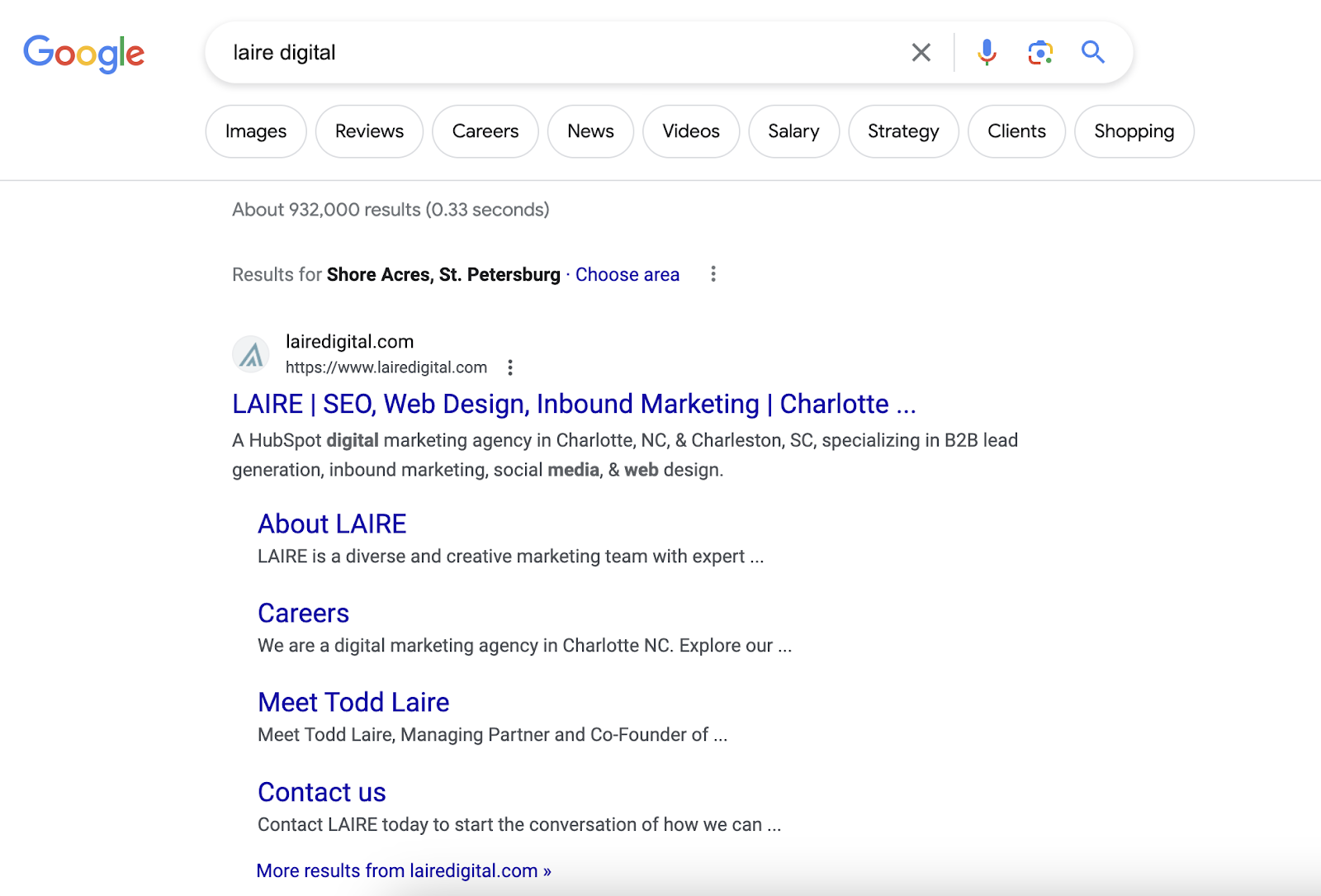1321x896 pixels.
Task: Open the News results filter
Action: pos(589,130)
